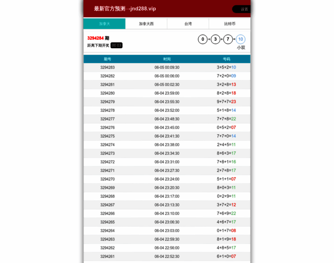Viewport: 334px width, 263px height.
Task: Click time 06-04 23:24:00
Action: click(x=167, y=179)
